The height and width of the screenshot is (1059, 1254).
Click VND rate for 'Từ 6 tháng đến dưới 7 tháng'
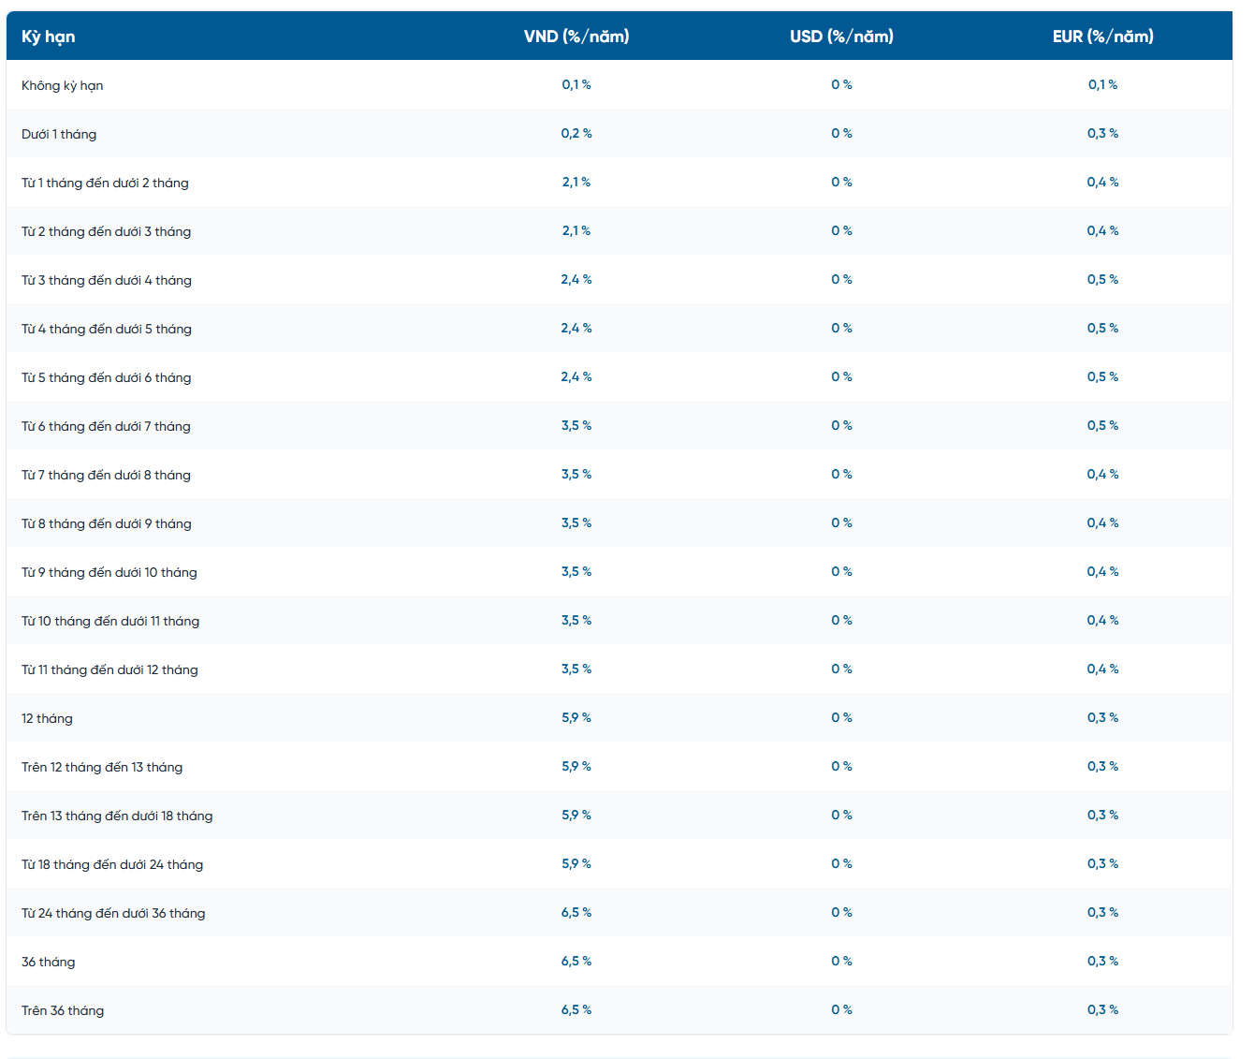[x=576, y=426]
